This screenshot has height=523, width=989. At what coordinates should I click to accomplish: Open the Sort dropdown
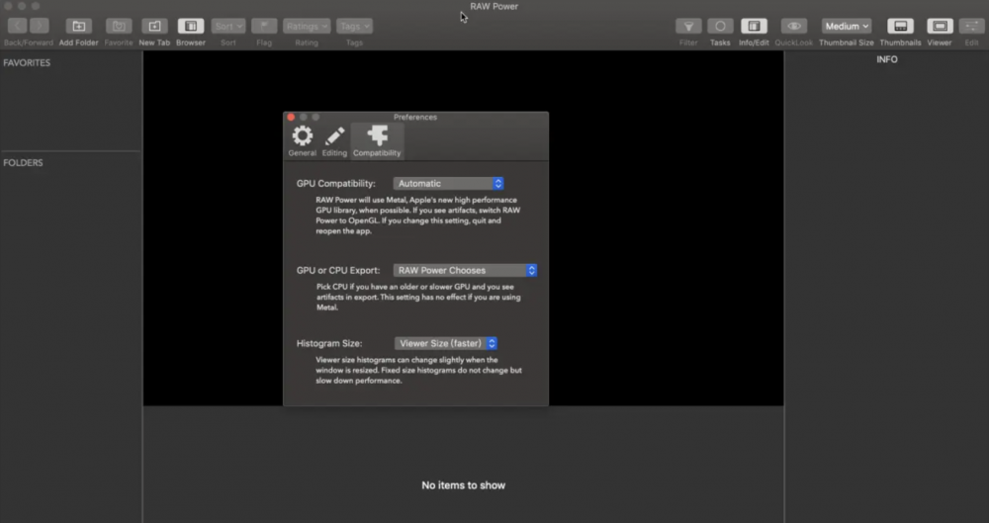(x=228, y=26)
